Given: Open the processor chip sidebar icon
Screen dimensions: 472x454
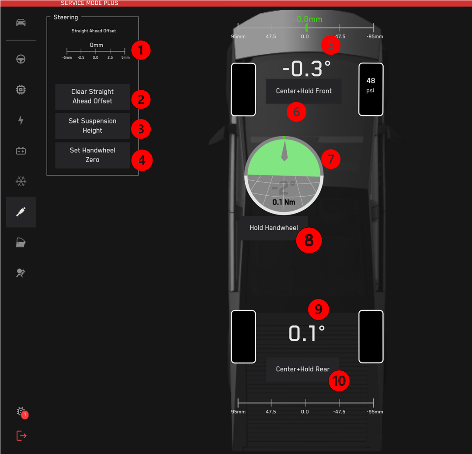Looking at the screenshot, I should coord(21,90).
